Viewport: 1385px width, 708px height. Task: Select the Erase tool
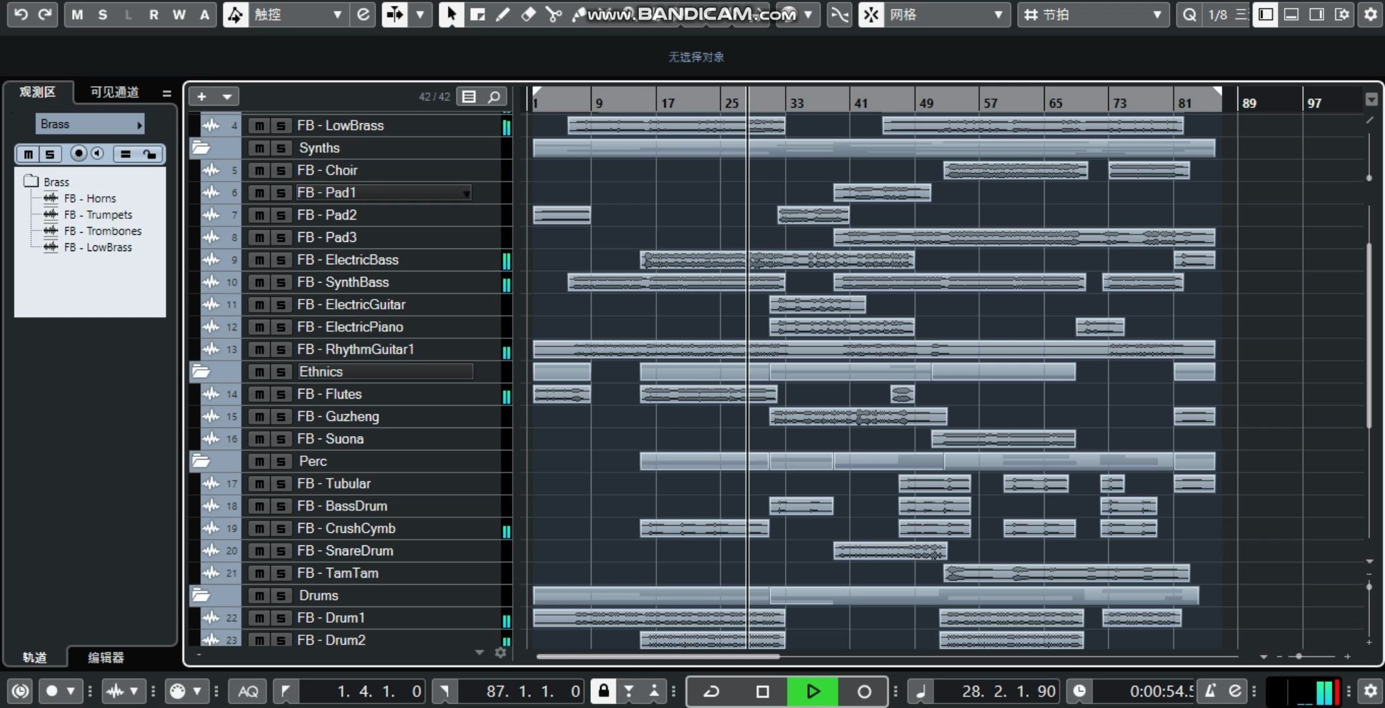pyautogui.click(x=528, y=14)
